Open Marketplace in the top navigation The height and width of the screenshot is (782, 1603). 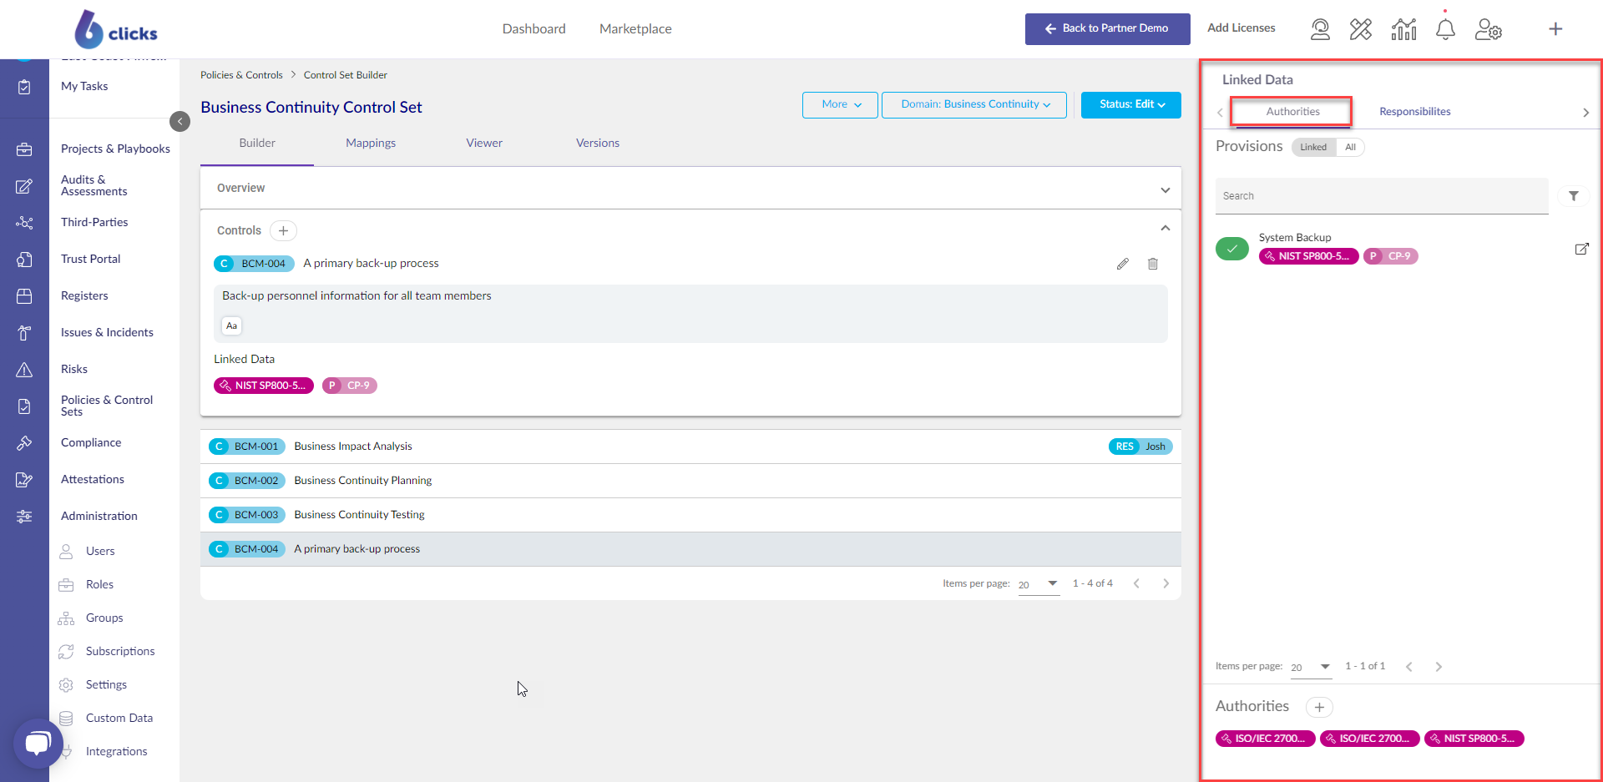click(x=635, y=29)
